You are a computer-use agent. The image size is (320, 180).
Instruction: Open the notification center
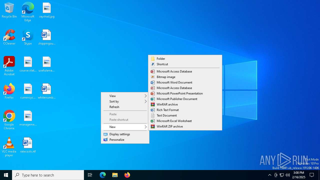(312, 175)
